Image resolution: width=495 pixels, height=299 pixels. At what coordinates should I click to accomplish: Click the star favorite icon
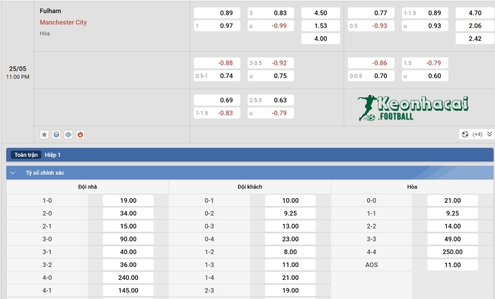(x=45, y=134)
